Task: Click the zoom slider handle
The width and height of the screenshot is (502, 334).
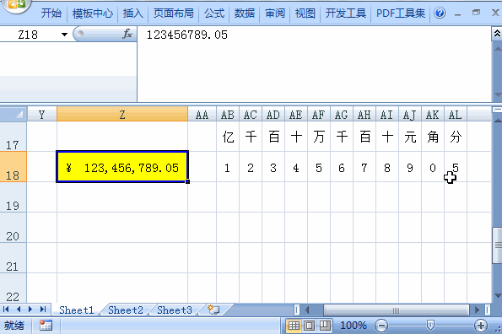Action: [430, 326]
